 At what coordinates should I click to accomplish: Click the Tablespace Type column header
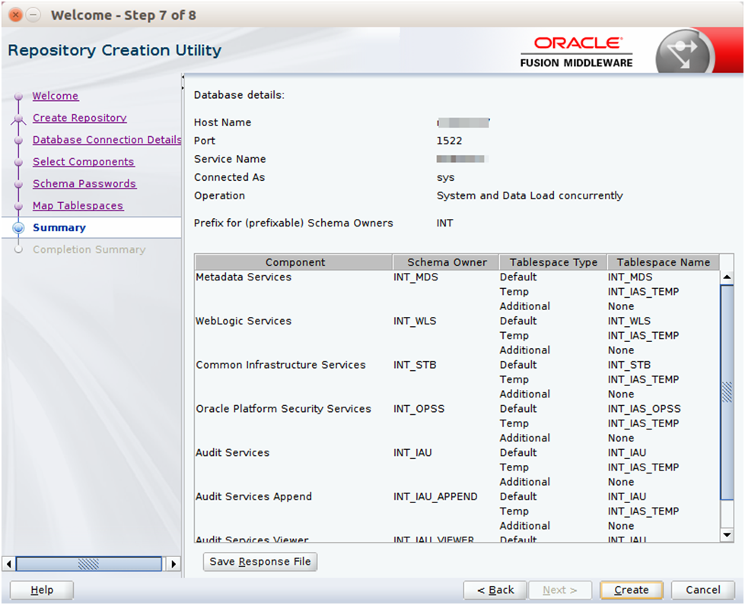tap(553, 262)
